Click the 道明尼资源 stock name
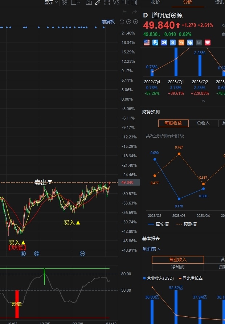225x324 pixels. [167, 15]
